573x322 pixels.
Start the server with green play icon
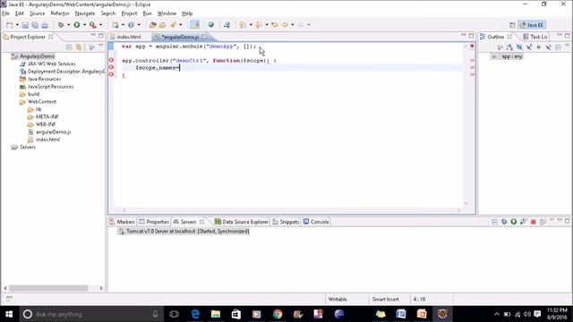pyautogui.click(x=514, y=222)
